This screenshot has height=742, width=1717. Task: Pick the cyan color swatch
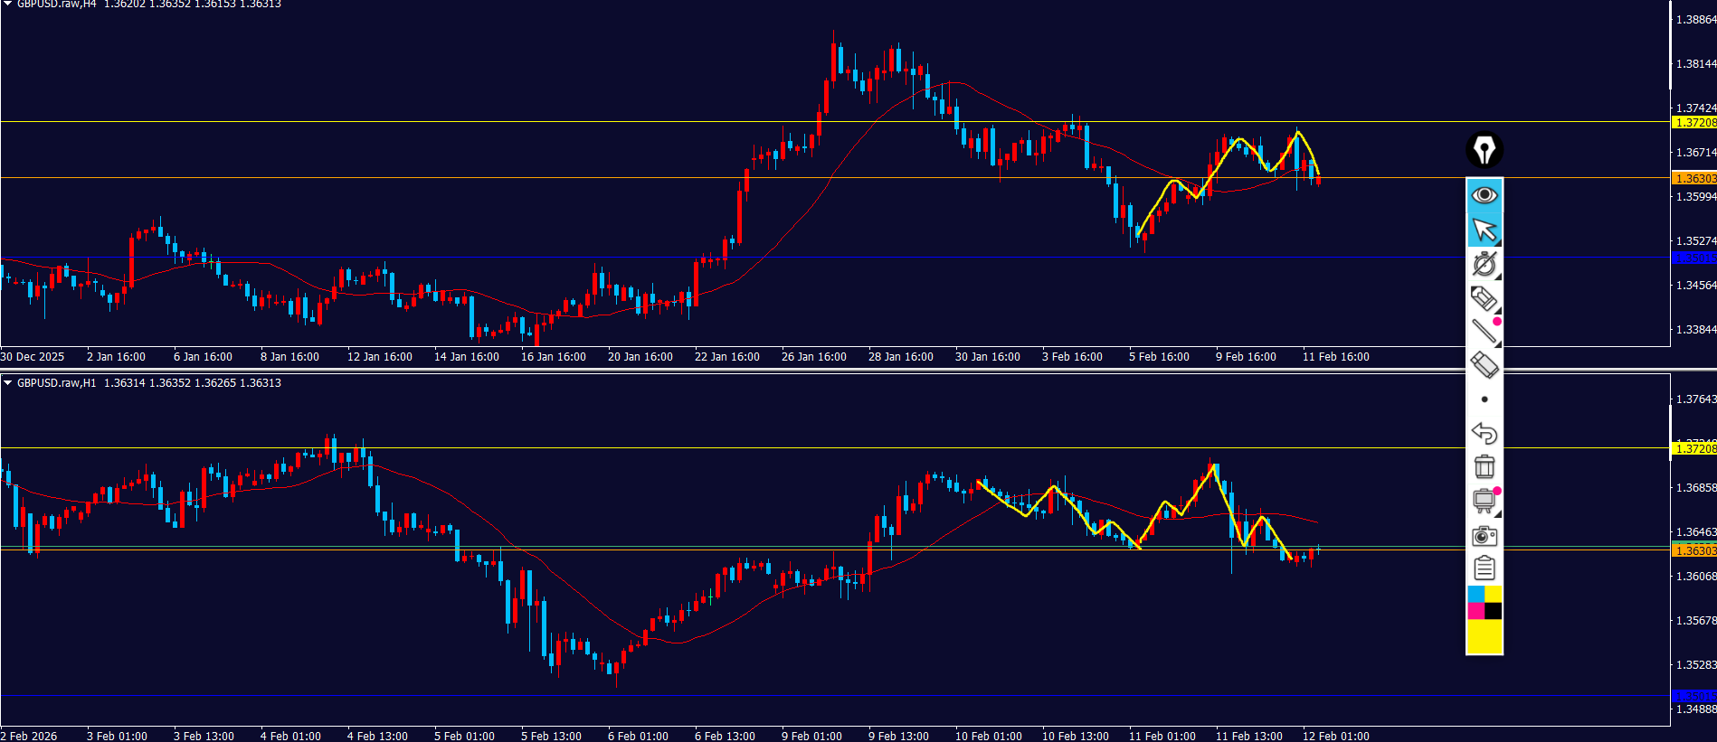pyautogui.click(x=1475, y=594)
